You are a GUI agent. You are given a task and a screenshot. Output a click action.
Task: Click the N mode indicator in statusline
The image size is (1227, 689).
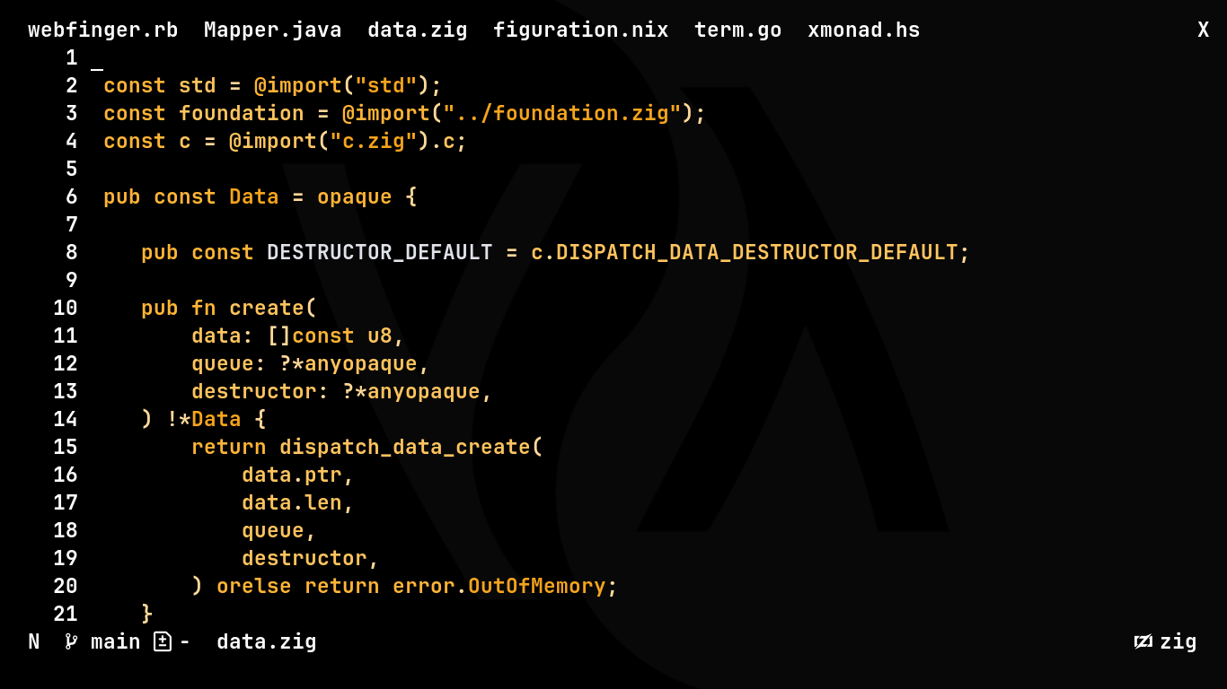coord(34,641)
